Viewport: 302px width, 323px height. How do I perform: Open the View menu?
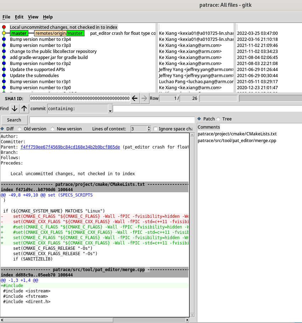pos(33,17)
